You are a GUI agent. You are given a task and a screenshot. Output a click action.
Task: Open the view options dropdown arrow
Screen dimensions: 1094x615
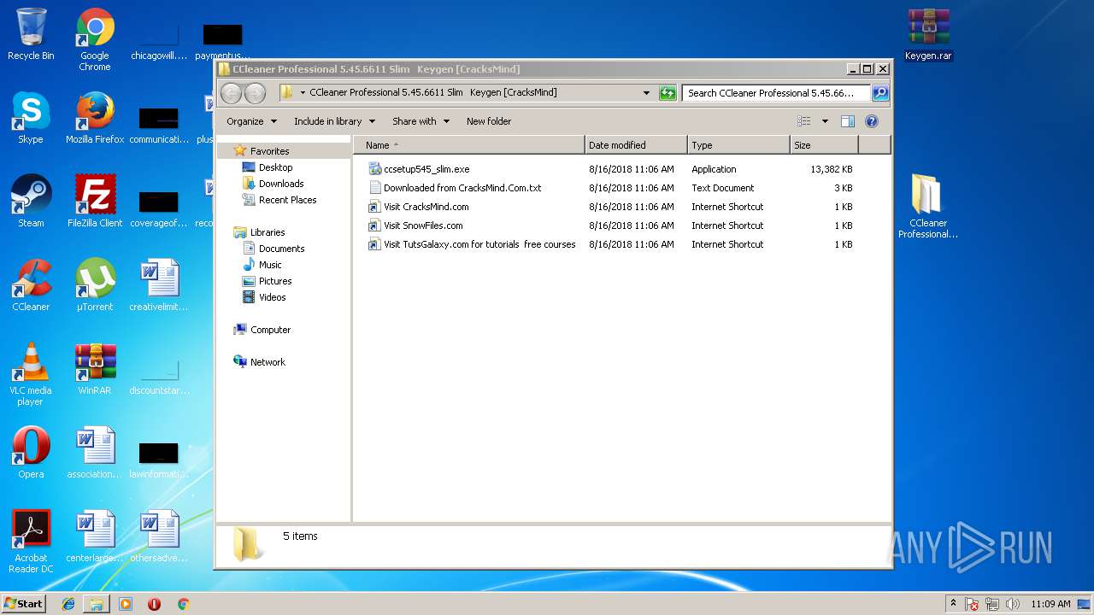point(825,121)
